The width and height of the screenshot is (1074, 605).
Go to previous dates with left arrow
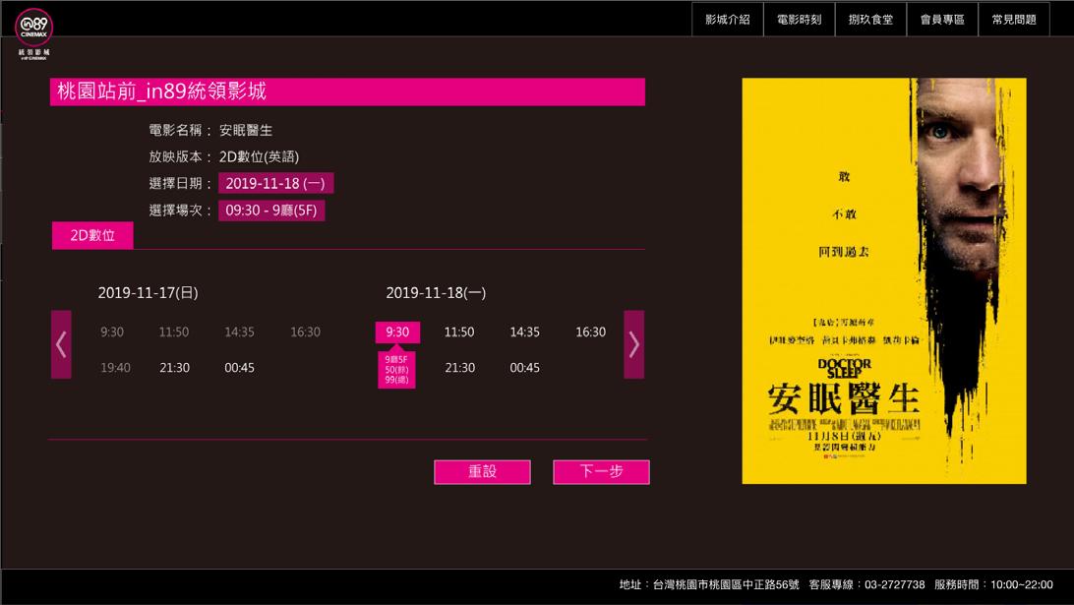(61, 344)
